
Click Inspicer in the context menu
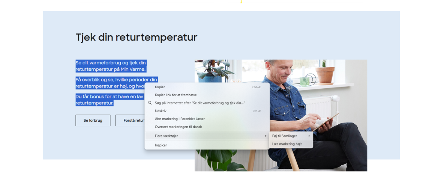161,145
